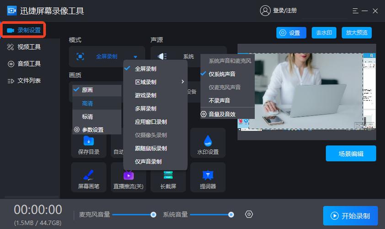Click the 声源 section label
The image size is (385, 229).
pyautogui.click(x=157, y=40)
